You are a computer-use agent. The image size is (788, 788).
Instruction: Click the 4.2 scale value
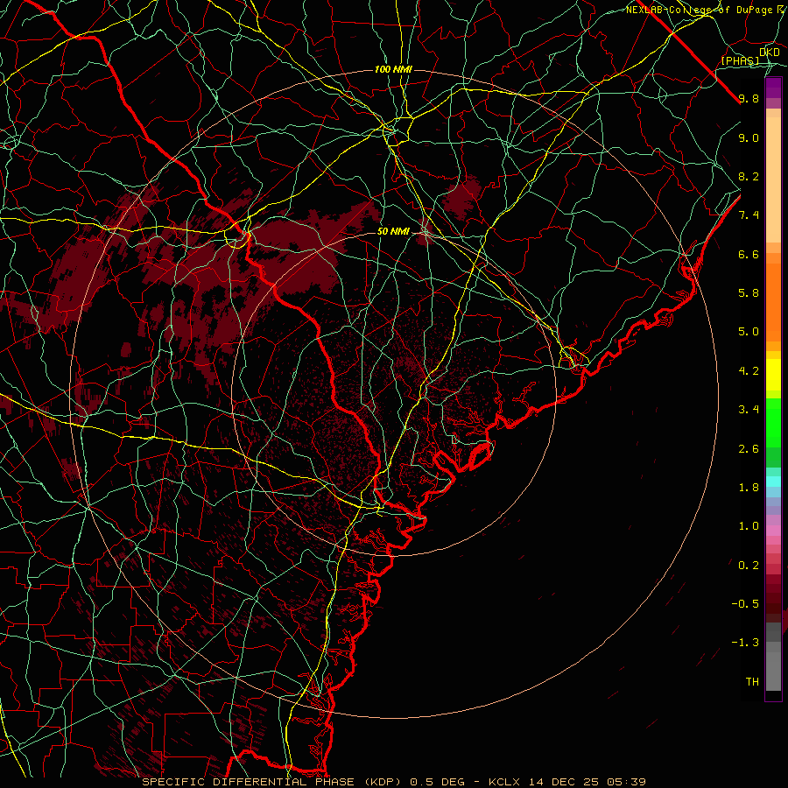(749, 371)
